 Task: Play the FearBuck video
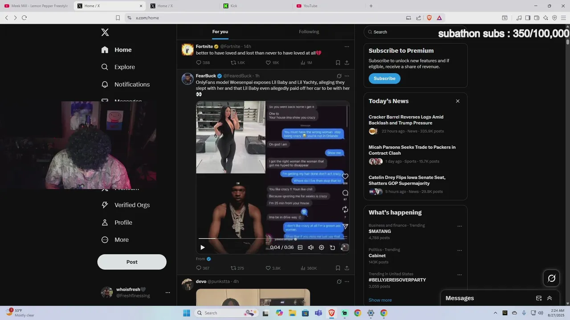pyautogui.click(x=203, y=248)
